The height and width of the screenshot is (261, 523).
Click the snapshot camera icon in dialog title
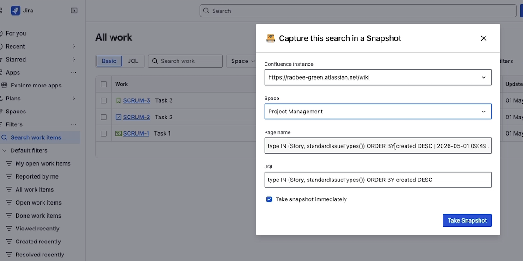(270, 38)
